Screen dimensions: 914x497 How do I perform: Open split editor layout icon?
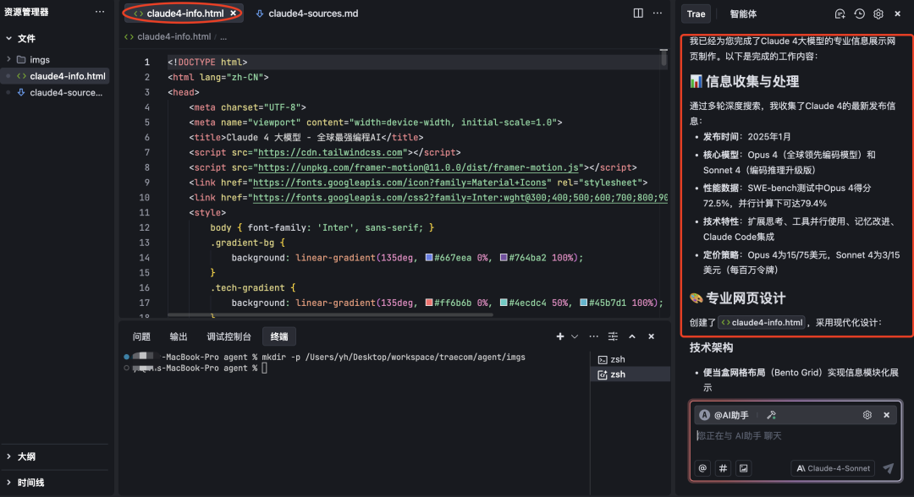click(638, 13)
